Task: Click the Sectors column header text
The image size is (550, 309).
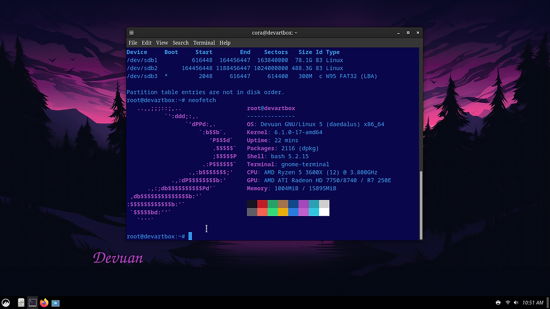Action: coord(276,52)
